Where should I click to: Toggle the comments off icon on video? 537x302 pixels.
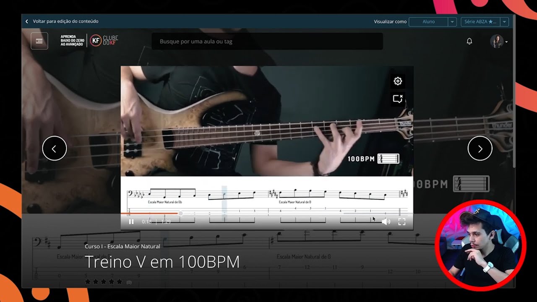[398, 99]
